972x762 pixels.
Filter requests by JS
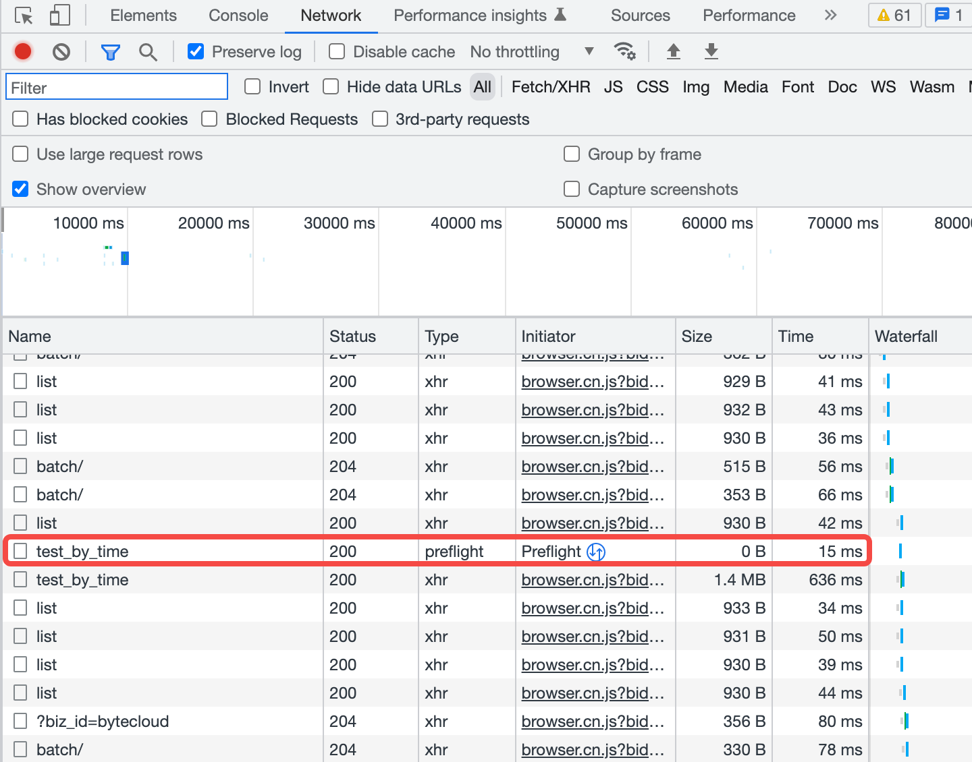click(x=614, y=87)
